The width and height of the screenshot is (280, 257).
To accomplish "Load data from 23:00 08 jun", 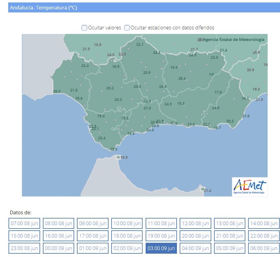I will [24, 248].
